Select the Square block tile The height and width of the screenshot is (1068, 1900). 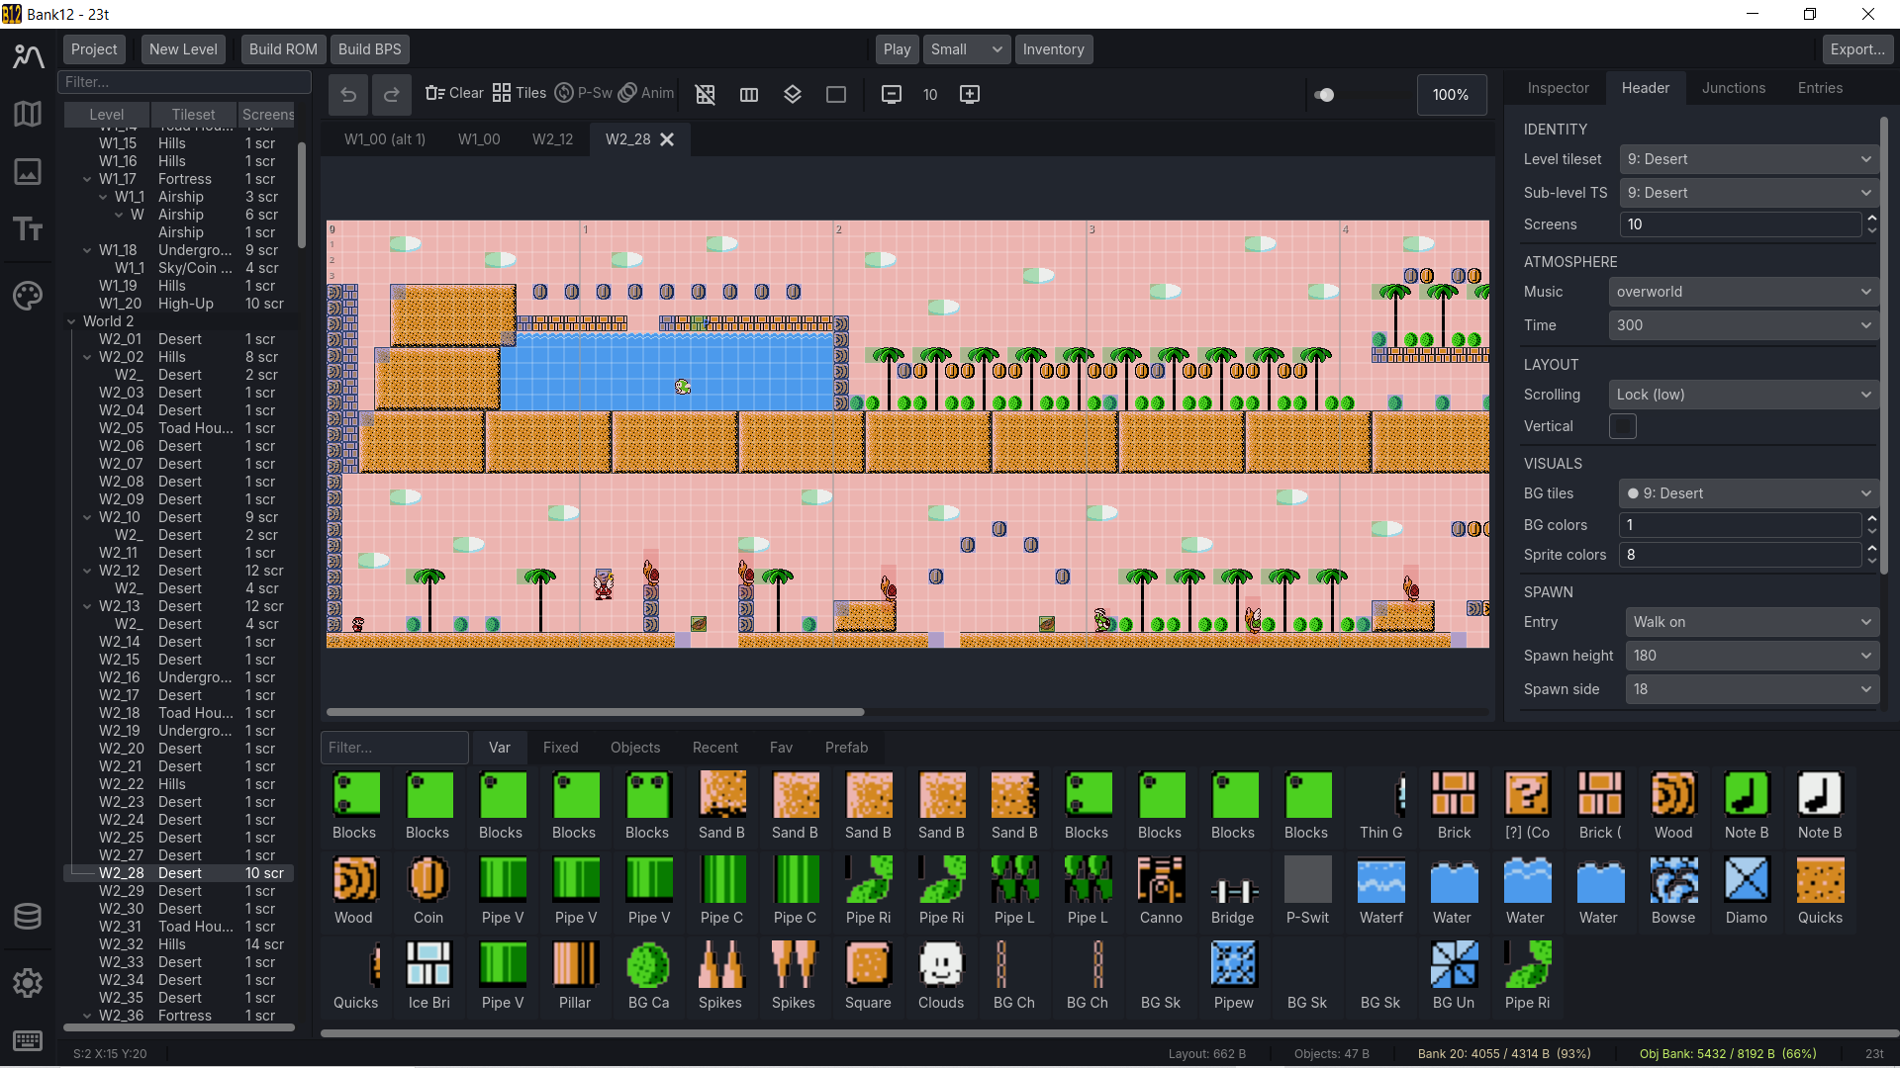[x=868, y=976]
